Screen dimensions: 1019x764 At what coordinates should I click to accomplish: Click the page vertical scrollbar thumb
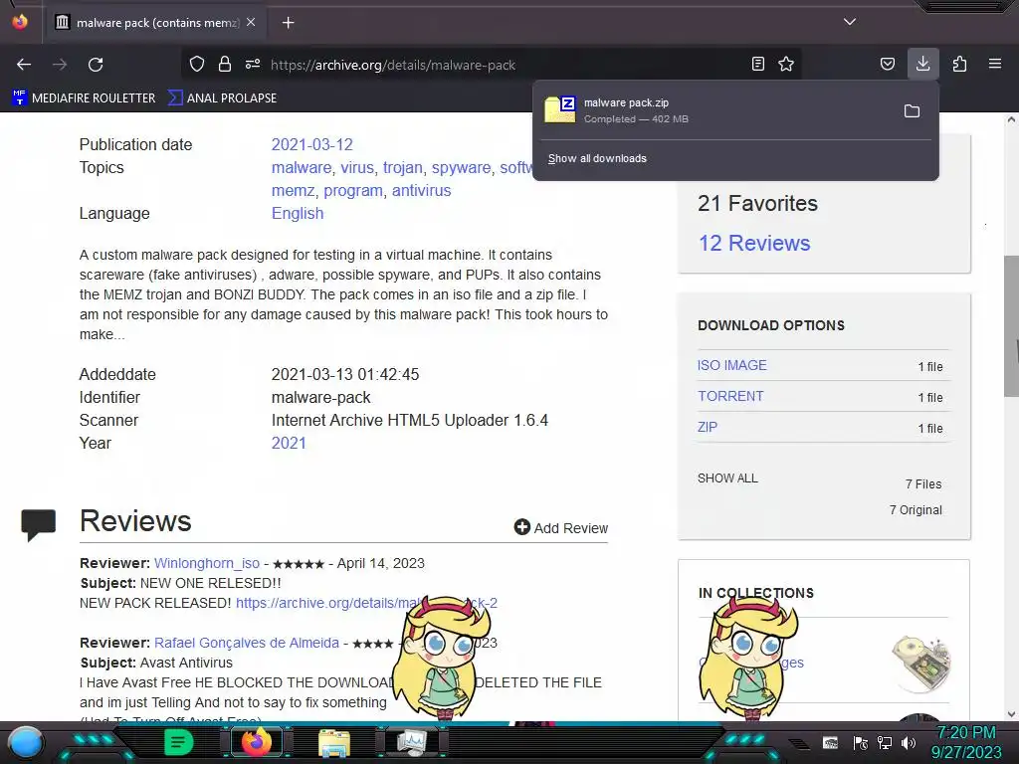point(1011,325)
